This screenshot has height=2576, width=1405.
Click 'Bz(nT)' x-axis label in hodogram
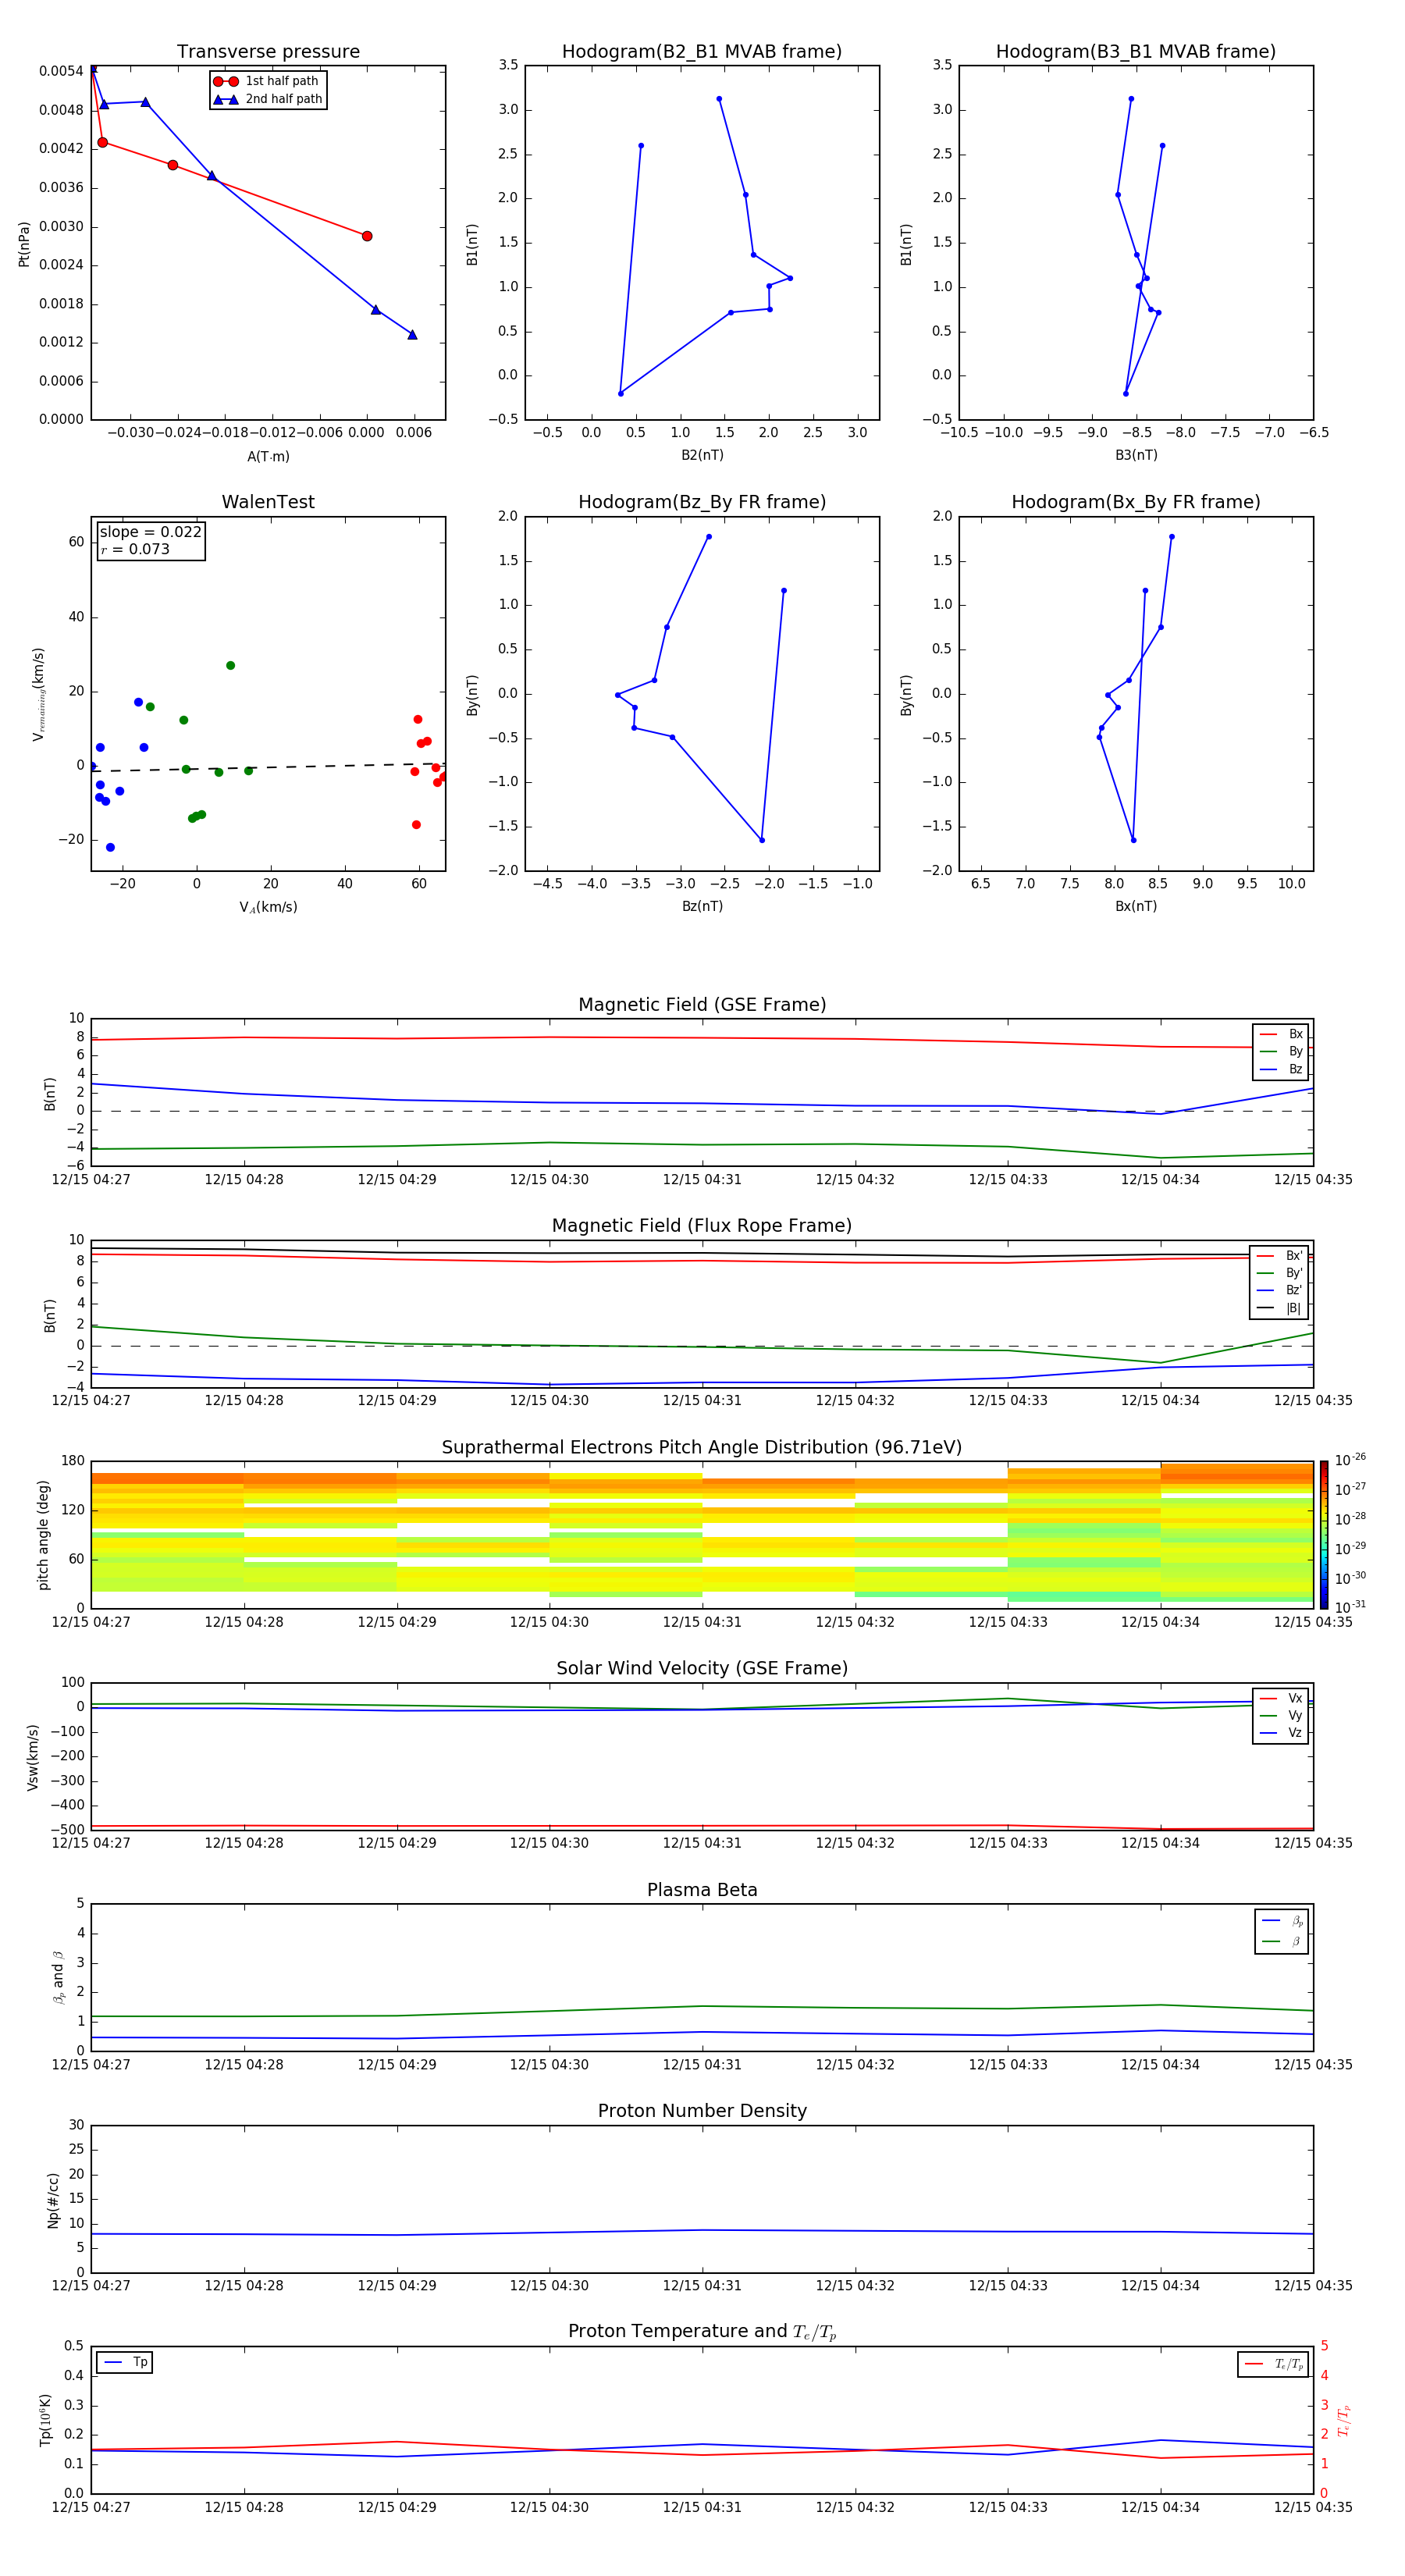click(x=702, y=906)
